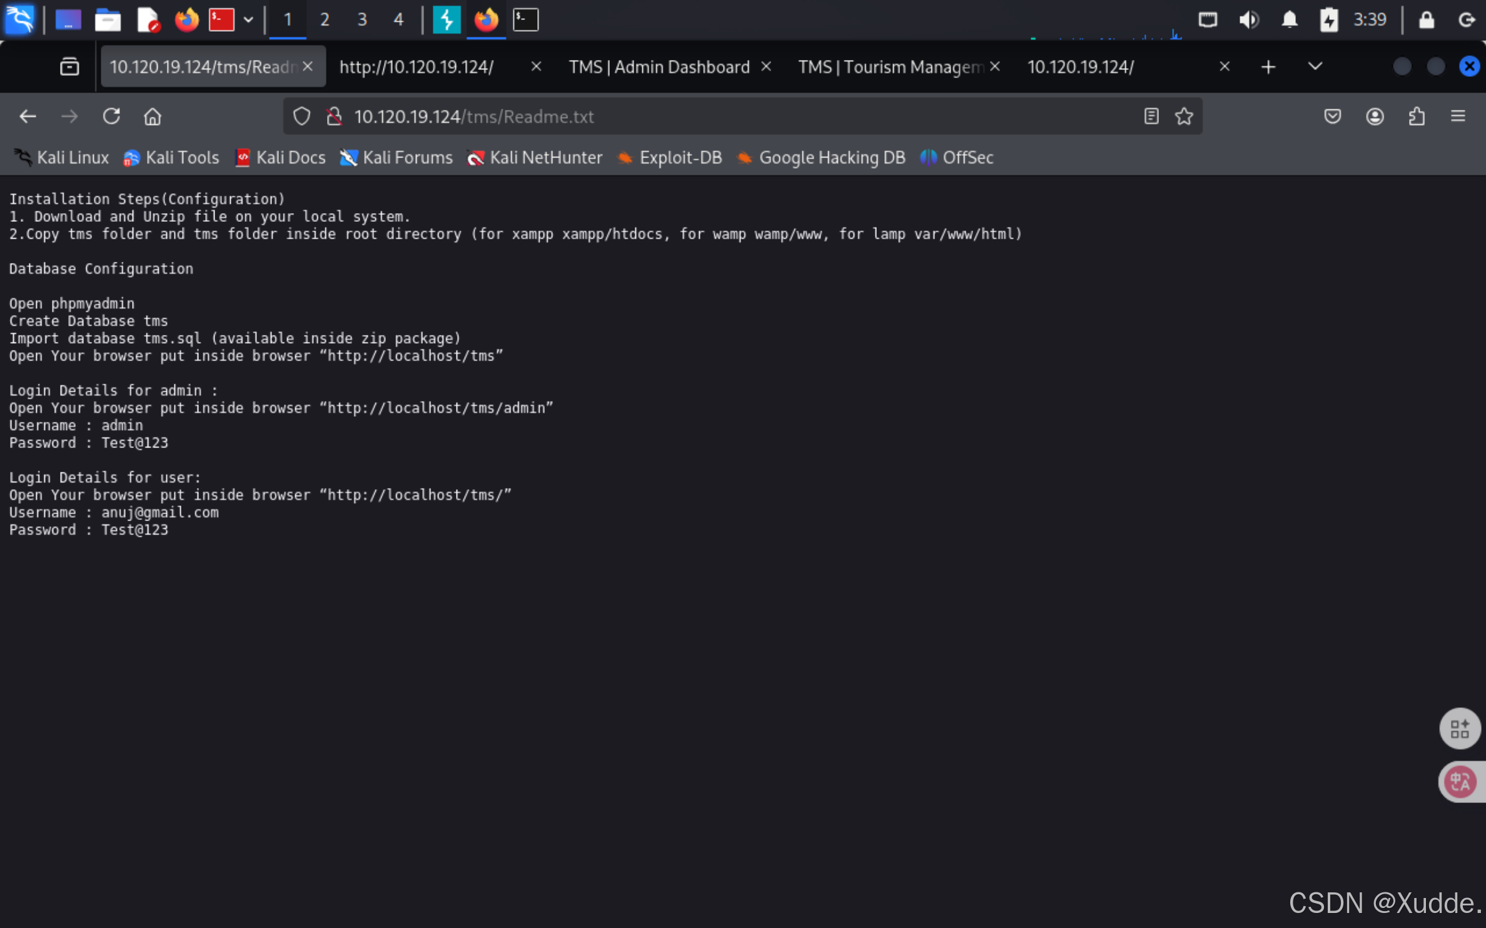Click the Firefox reload page button
The height and width of the screenshot is (928, 1486).
coord(111,116)
